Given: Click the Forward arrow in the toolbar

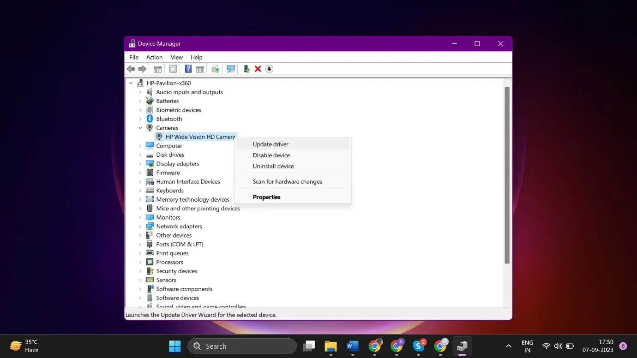Looking at the screenshot, I should coord(142,69).
